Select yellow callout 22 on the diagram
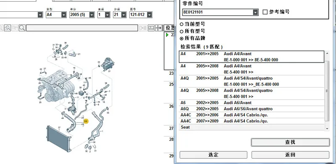 [x=86, y=121]
